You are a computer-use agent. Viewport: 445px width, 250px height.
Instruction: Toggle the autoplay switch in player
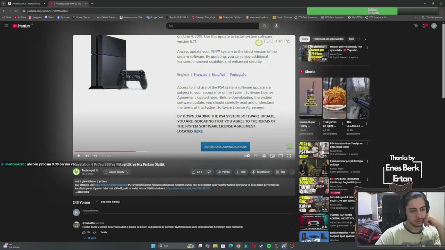pos(247,156)
